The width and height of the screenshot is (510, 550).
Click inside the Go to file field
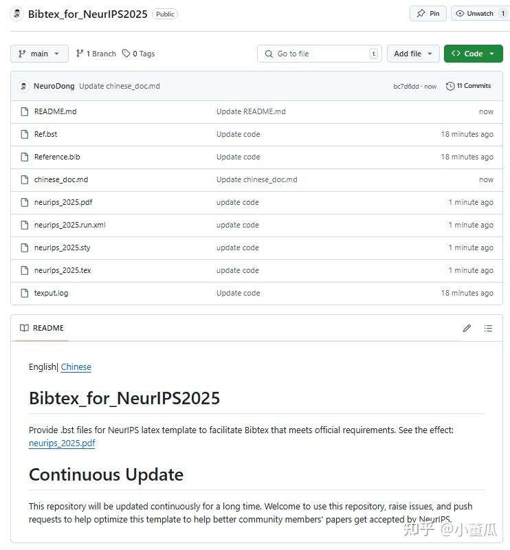(320, 53)
